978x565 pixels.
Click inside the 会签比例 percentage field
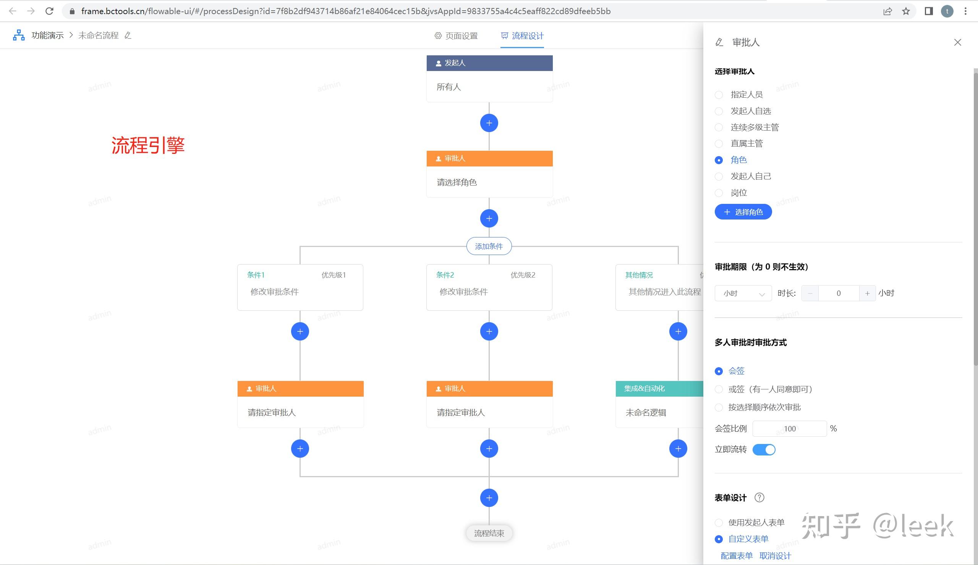[x=789, y=428]
